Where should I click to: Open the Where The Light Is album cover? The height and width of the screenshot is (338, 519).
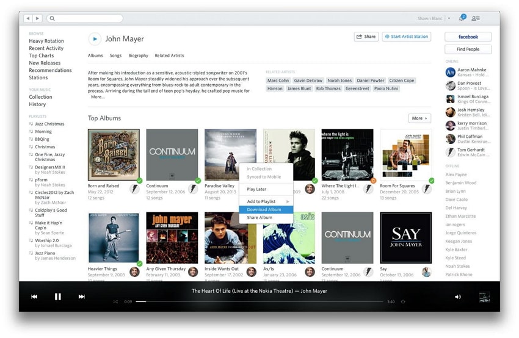347,155
